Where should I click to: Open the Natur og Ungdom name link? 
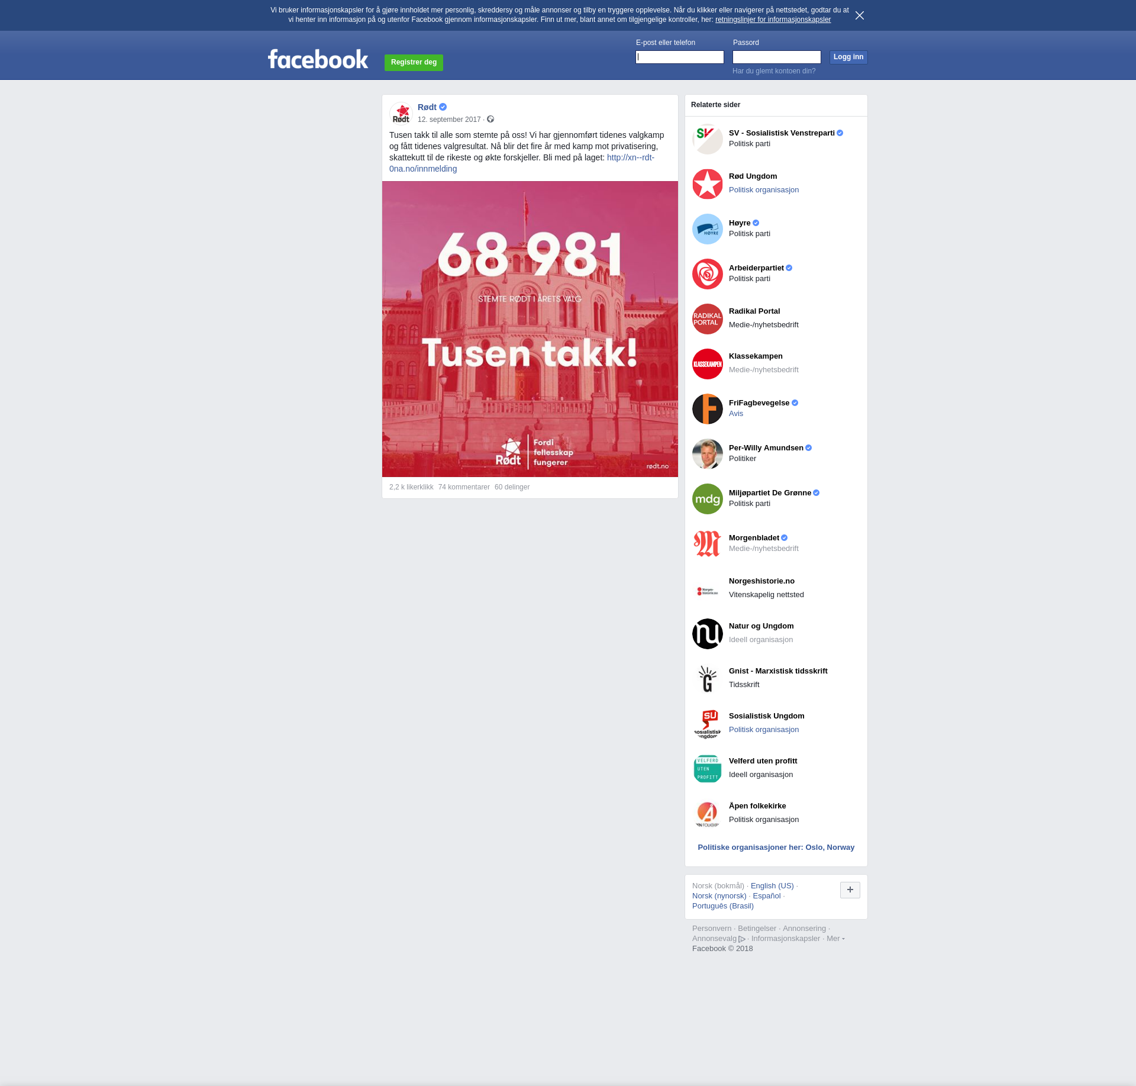[761, 626]
